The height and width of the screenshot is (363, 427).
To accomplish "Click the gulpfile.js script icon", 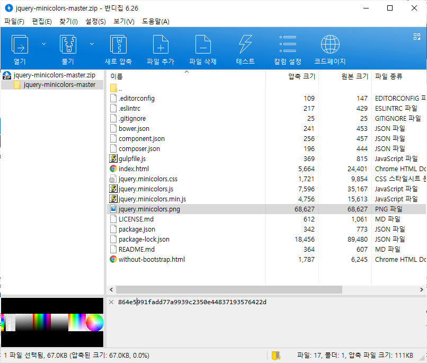I will click(x=113, y=158).
